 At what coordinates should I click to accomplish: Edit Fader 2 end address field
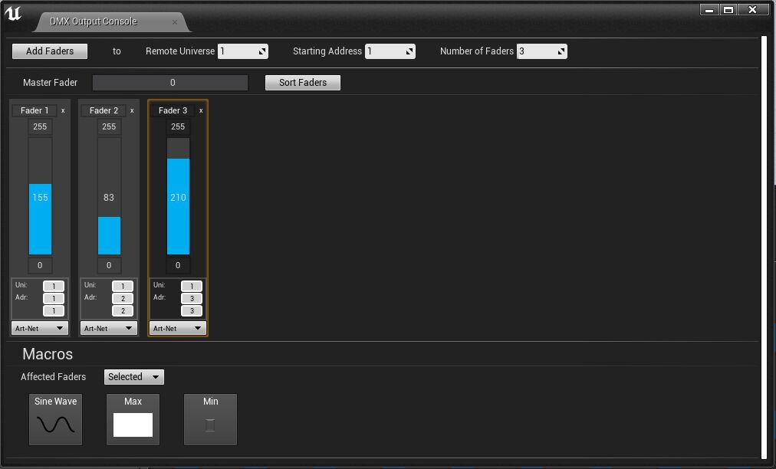(123, 310)
